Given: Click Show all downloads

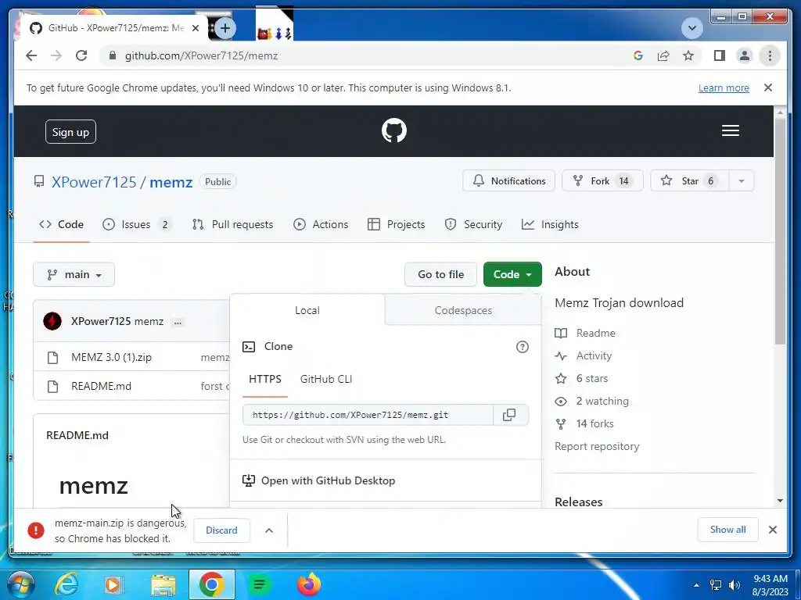Looking at the screenshot, I should tap(728, 530).
